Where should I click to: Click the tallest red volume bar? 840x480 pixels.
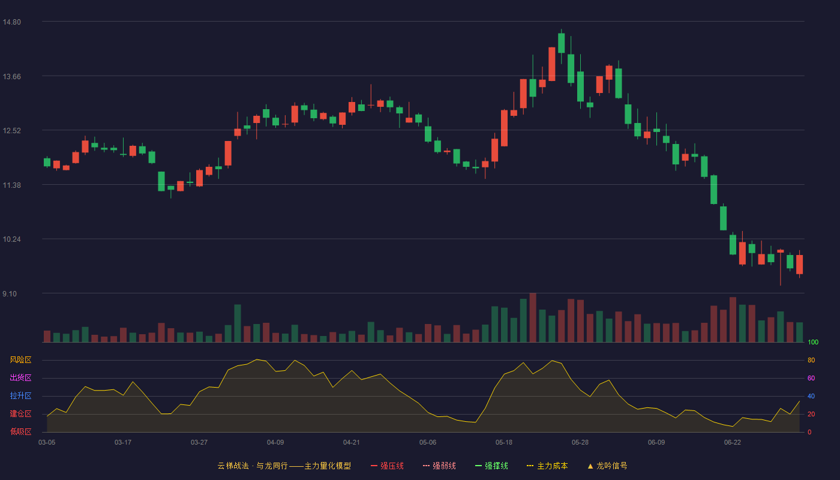(533, 317)
